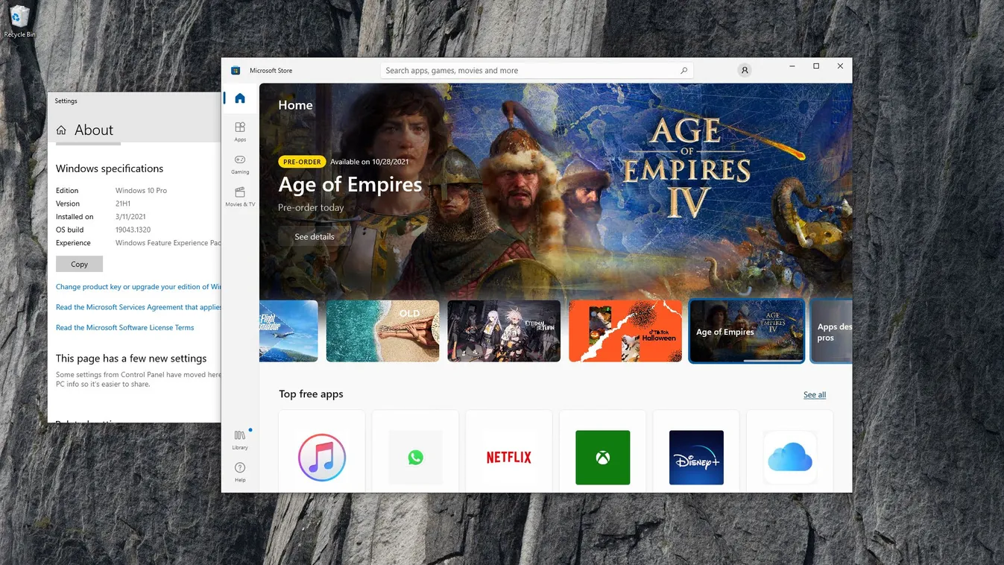Click the Home heading in the Store
The image size is (1004, 565).
click(295, 105)
